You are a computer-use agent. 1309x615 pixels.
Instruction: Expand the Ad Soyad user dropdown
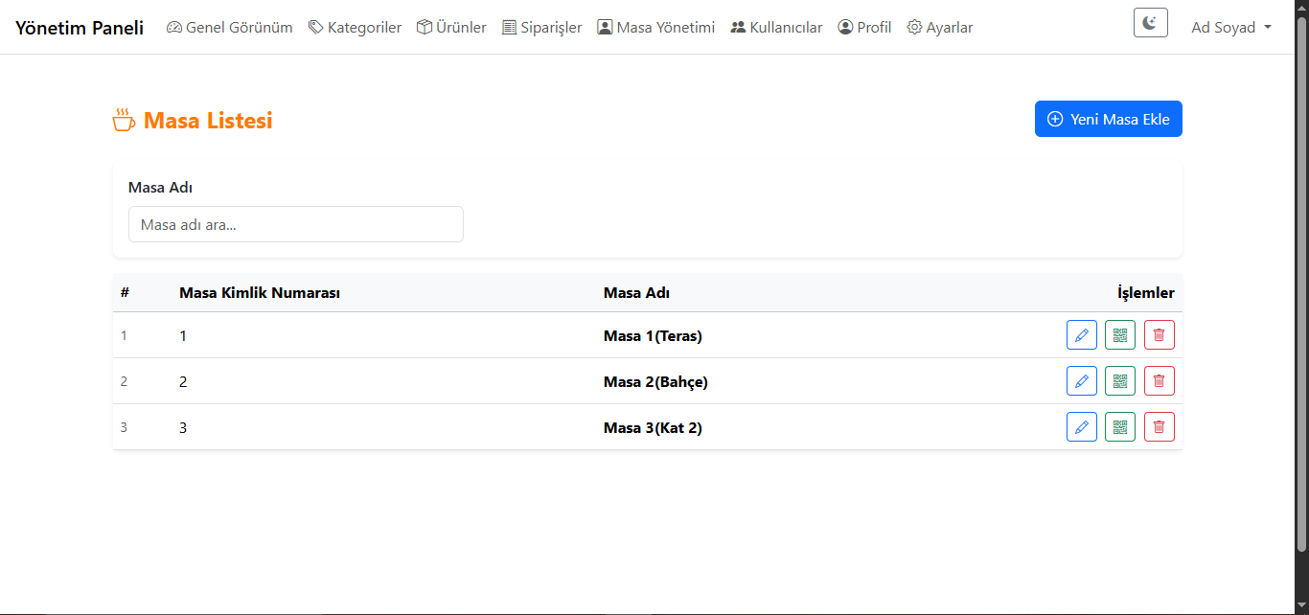[1230, 28]
